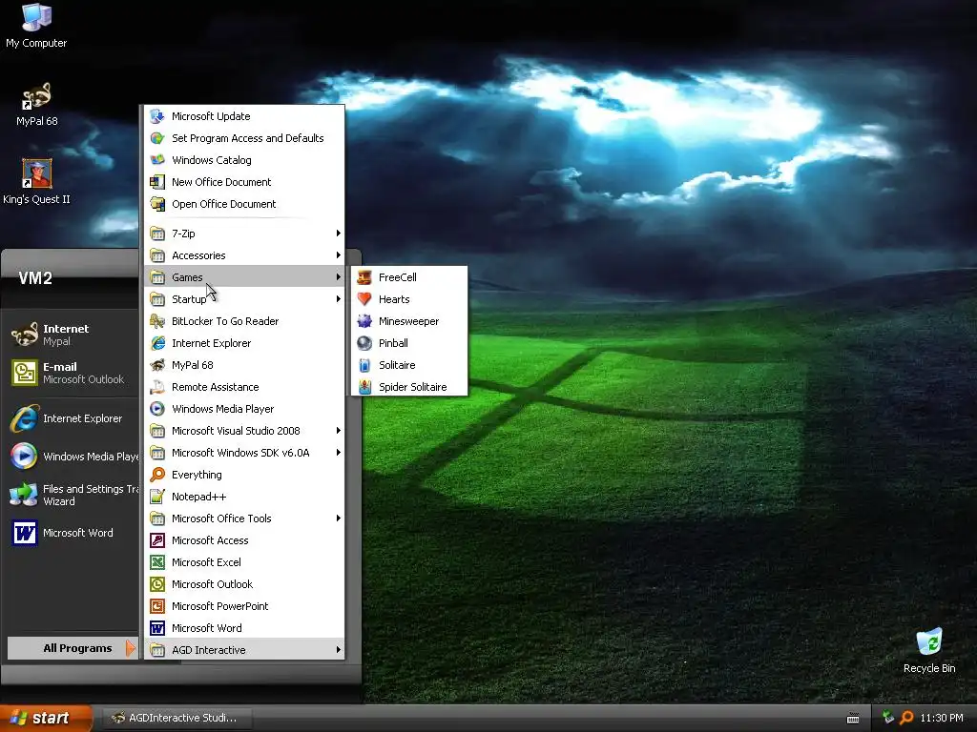Open Solitaire from the Games submenu

click(x=409, y=365)
